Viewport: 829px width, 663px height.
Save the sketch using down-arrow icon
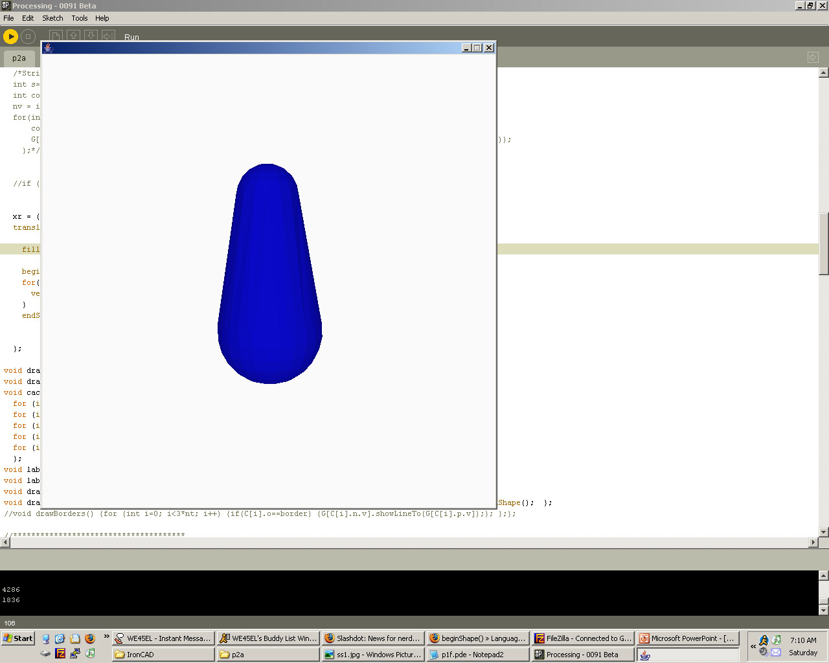click(91, 36)
